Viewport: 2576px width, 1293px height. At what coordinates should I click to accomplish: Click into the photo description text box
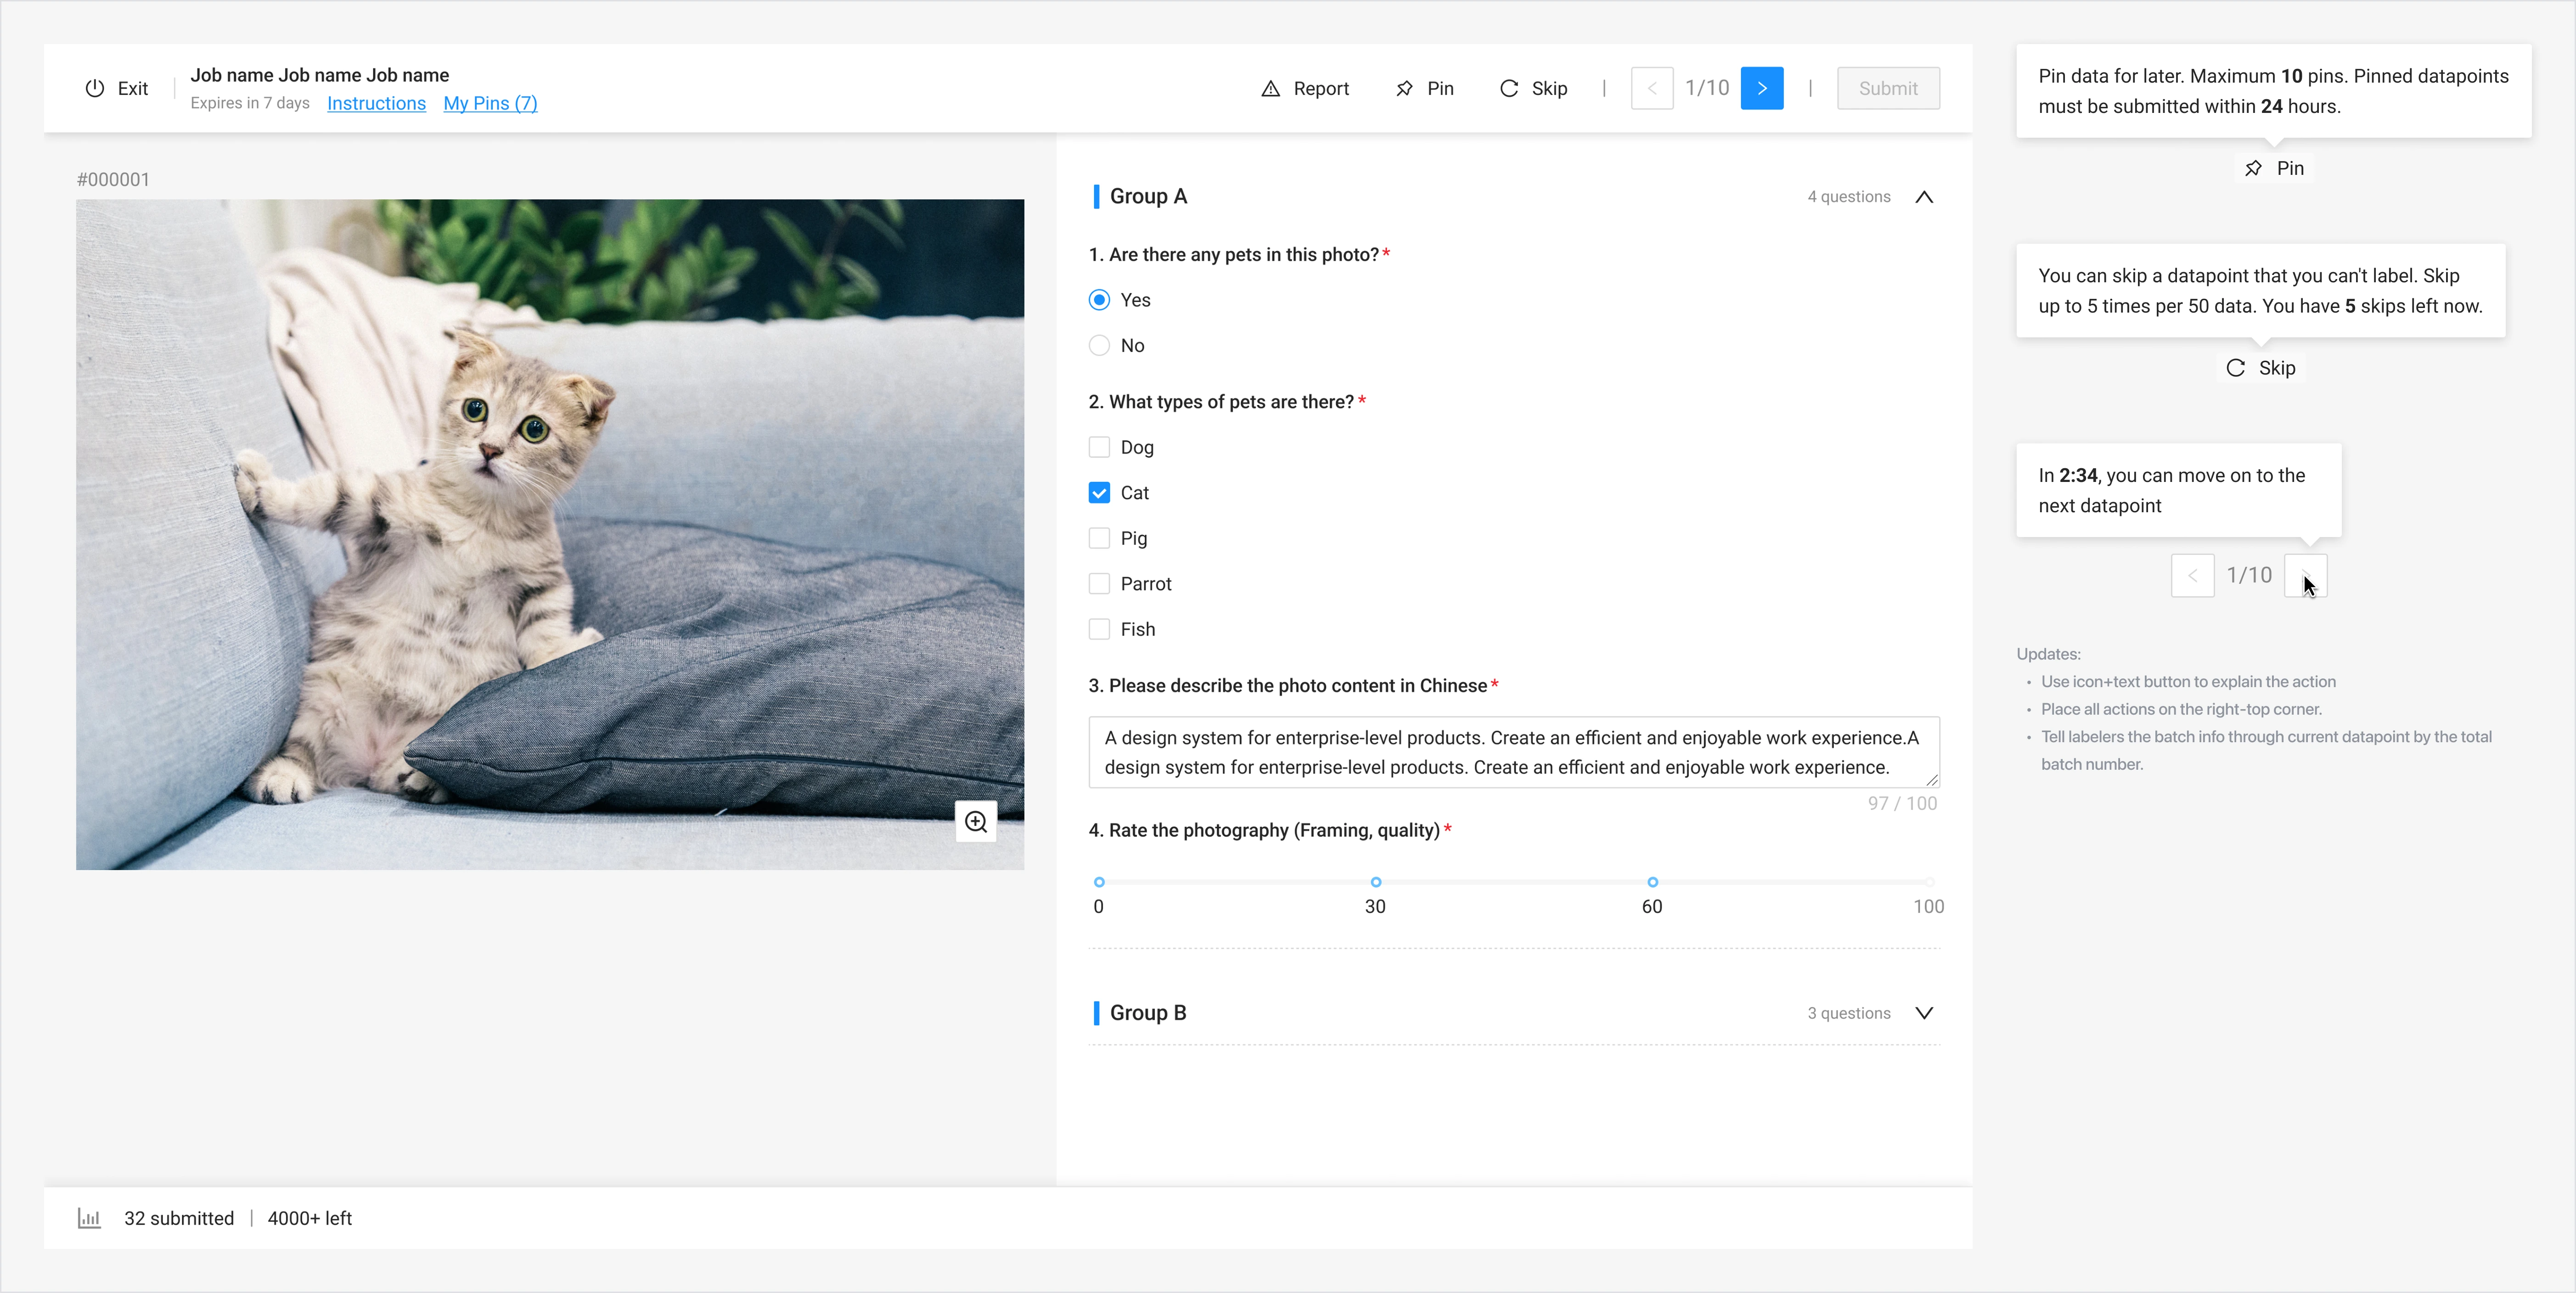click(1512, 752)
